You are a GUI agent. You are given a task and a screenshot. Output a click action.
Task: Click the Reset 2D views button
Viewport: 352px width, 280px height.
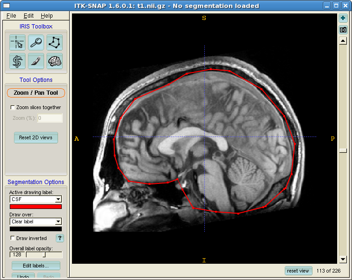click(36, 138)
